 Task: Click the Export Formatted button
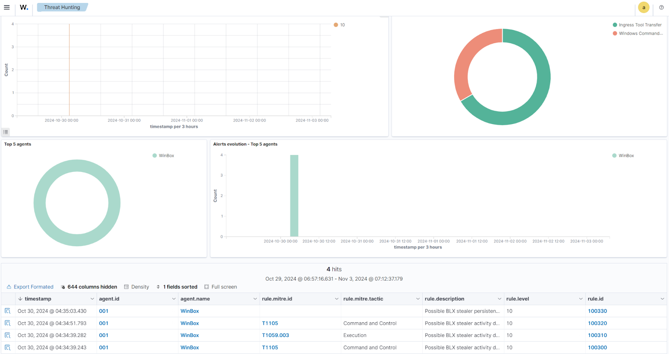click(x=30, y=287)
